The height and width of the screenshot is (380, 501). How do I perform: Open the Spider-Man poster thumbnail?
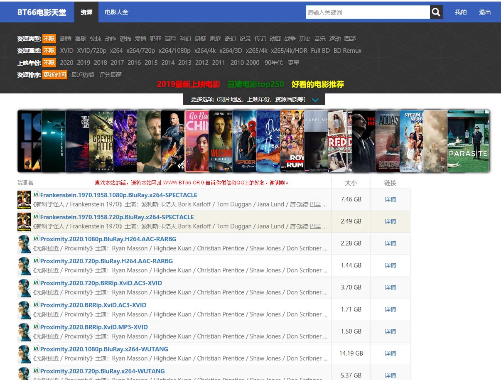click(x=244, y=141)
